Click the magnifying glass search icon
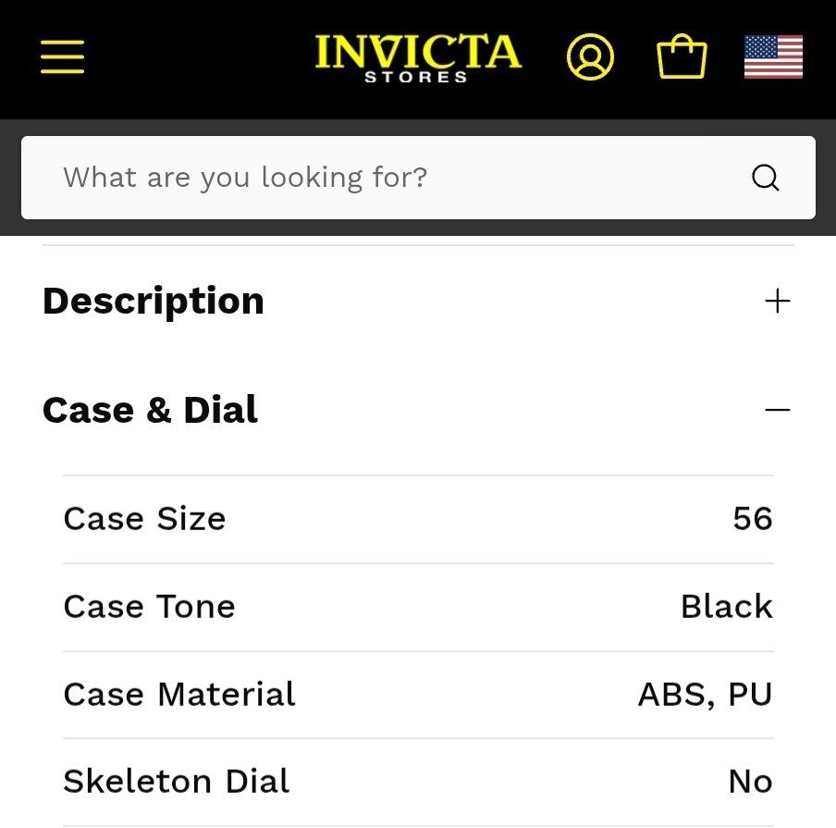The width and height of the screenshot is (836, 828). [766, 177]
